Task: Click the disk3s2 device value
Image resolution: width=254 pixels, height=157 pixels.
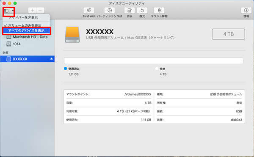Action: pos(236,120)
